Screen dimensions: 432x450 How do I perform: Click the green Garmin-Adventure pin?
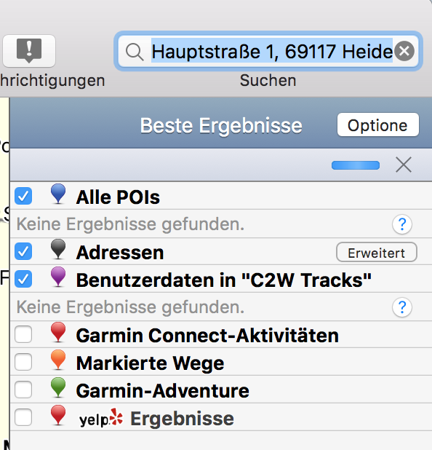pos(58,387)
